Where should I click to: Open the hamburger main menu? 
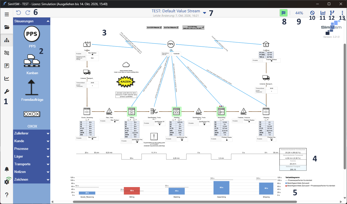coord(7,14)
